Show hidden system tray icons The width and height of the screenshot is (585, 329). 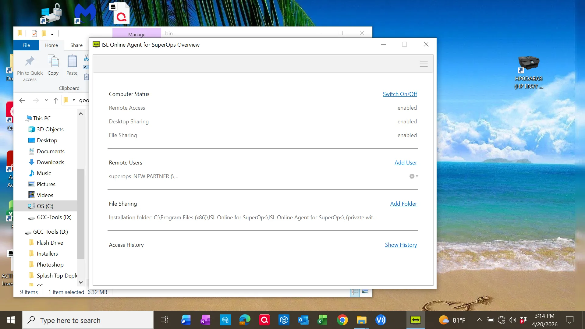point(479,320)
